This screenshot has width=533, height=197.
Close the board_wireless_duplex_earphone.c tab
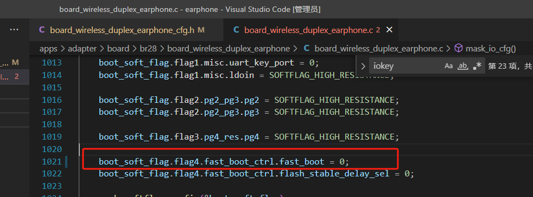coord(390,30)
